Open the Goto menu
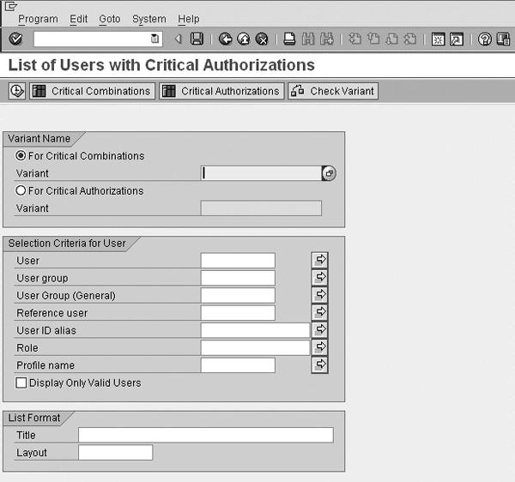The height and width of the screenshot is (482, 515). [x=109, y=19]
